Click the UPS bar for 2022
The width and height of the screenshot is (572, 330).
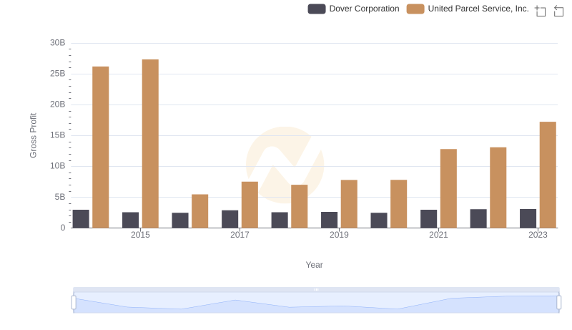tap(498, 188)
